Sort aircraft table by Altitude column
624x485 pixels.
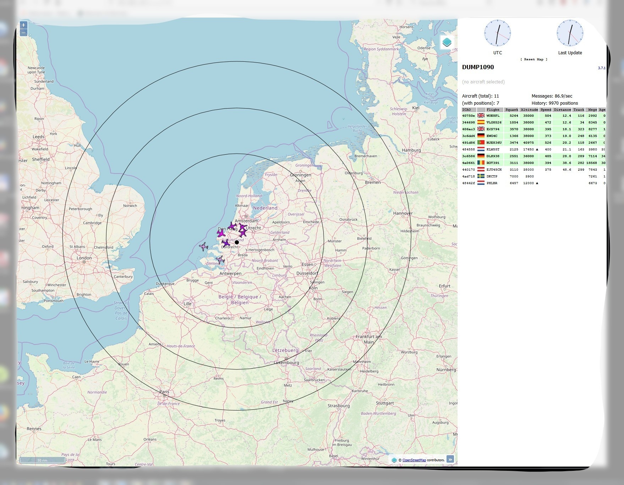click(529, 110)
